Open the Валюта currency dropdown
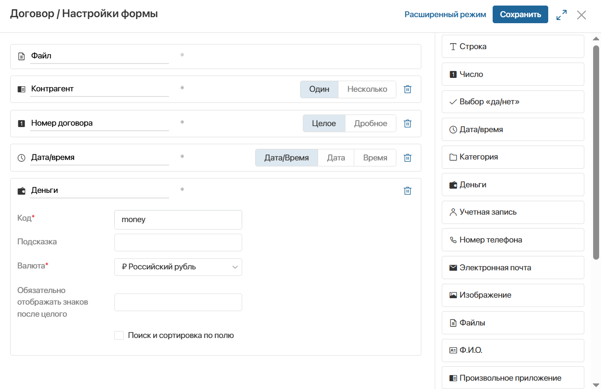This screenshot has height=389, width=601. (178, 267)
